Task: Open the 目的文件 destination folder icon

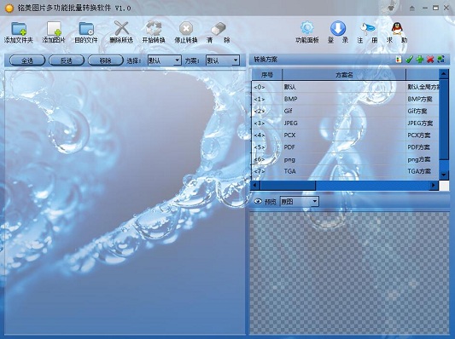Action: click(86, 29)
